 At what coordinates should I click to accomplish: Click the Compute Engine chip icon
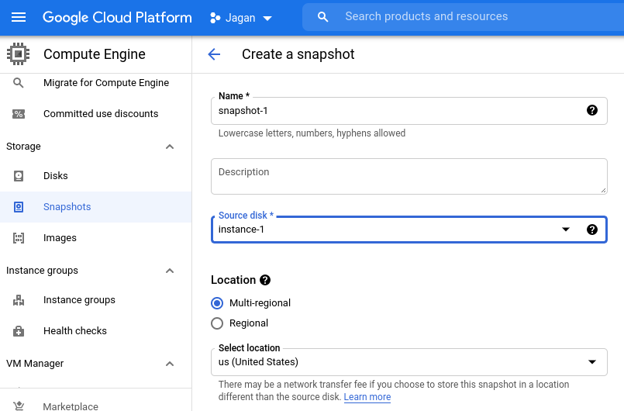(19, 54)
